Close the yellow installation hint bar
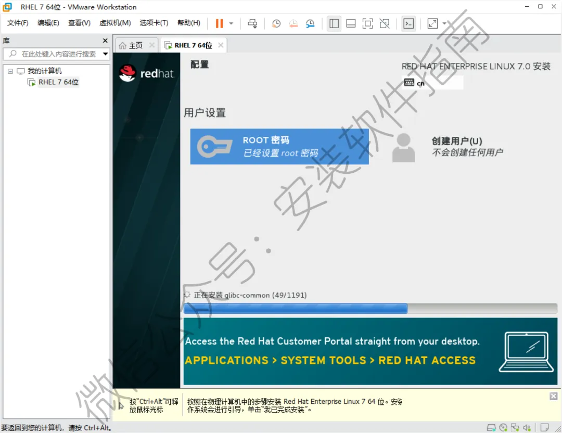Screen dimensions: 562x433 pyautogui.click(x=553, y=396)
